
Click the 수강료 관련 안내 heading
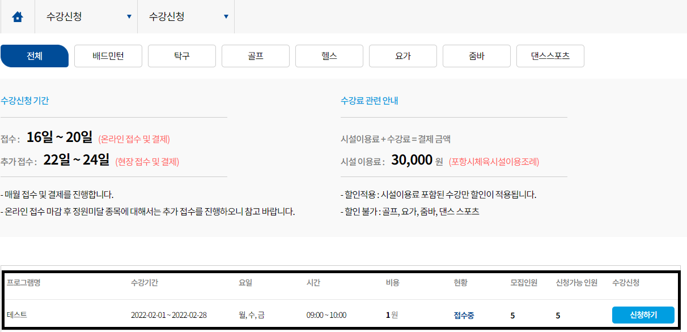[370, 101]
